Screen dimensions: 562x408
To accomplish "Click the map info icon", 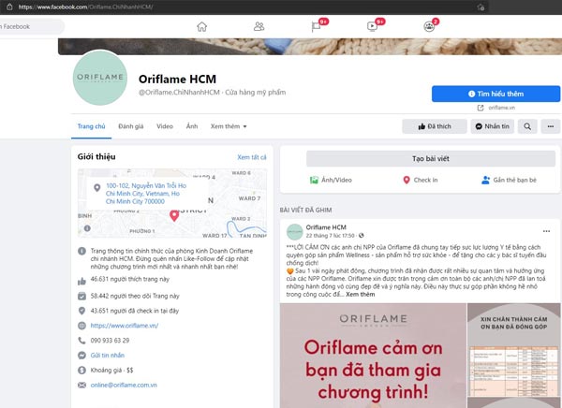I will click(x=87, y=228).
